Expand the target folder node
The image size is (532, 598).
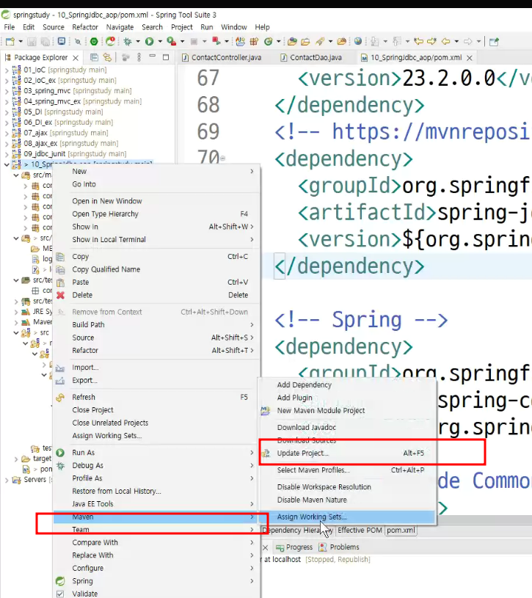(16, 459)
